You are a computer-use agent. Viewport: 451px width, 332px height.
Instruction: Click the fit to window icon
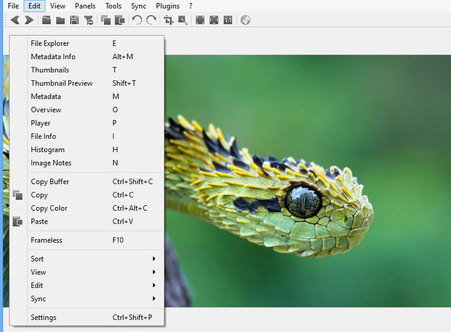point(214,20)
